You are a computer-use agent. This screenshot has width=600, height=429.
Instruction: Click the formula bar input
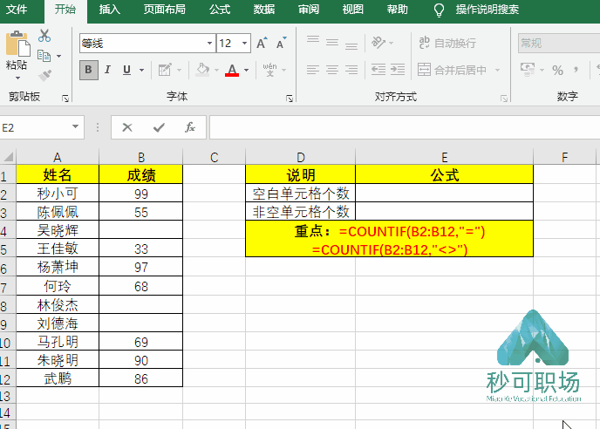(405, 127)
